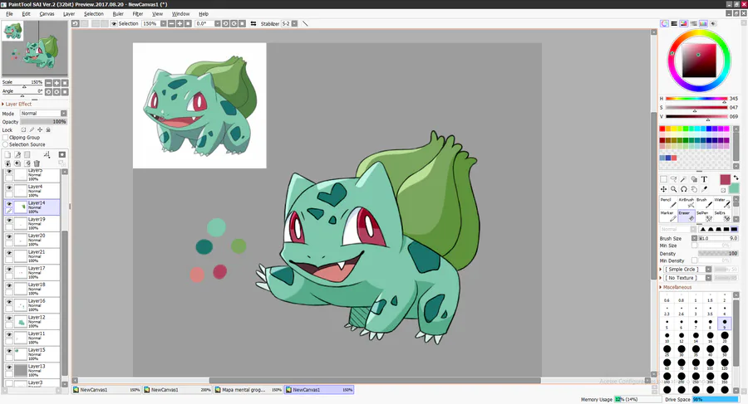Click the Brush Size value field
The width and height of the screenshot is (748, 404).
pyautogui.click(x=718, y=238)
